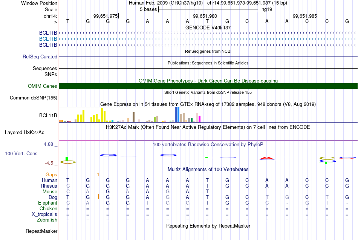Click the Sequences track label
The height and width of the screenshot is (240, 358).
45,68
